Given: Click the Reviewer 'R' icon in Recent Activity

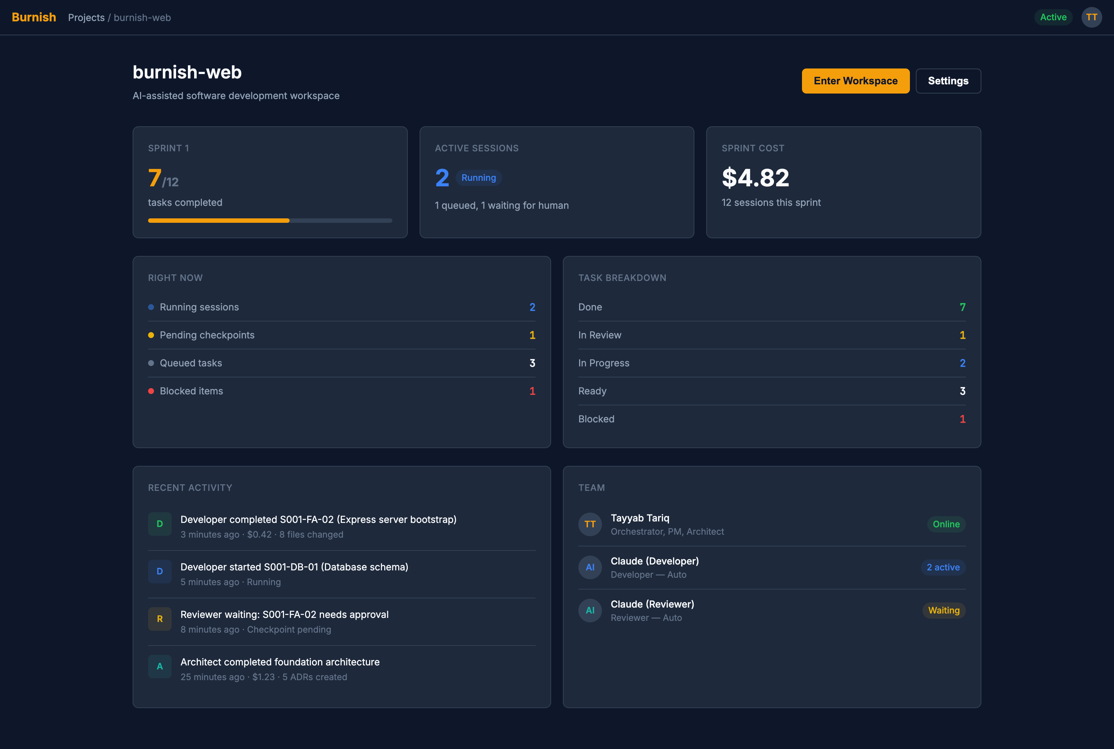Looking at the screenshot, I should pos(160,619).
